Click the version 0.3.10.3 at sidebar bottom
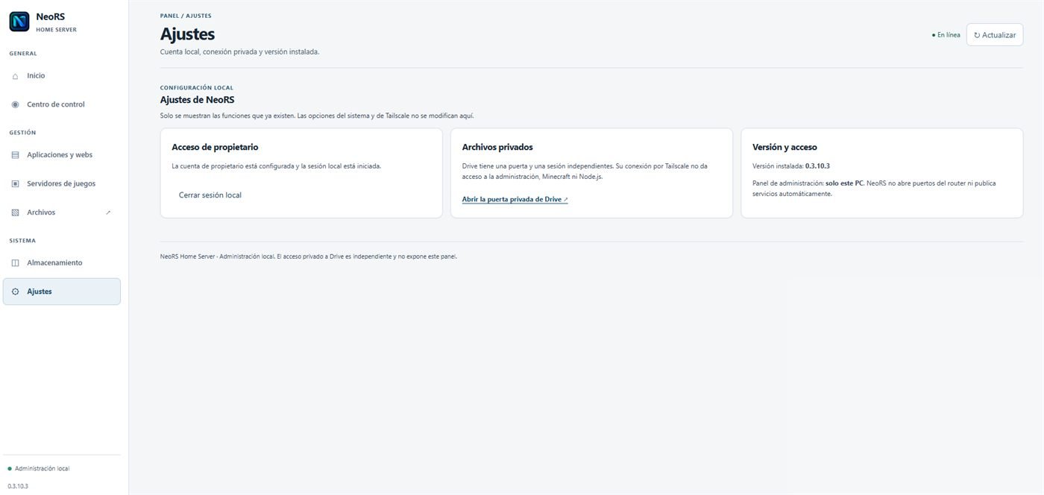This screenshot has height=495, width=1044. (x=18, y=486)
